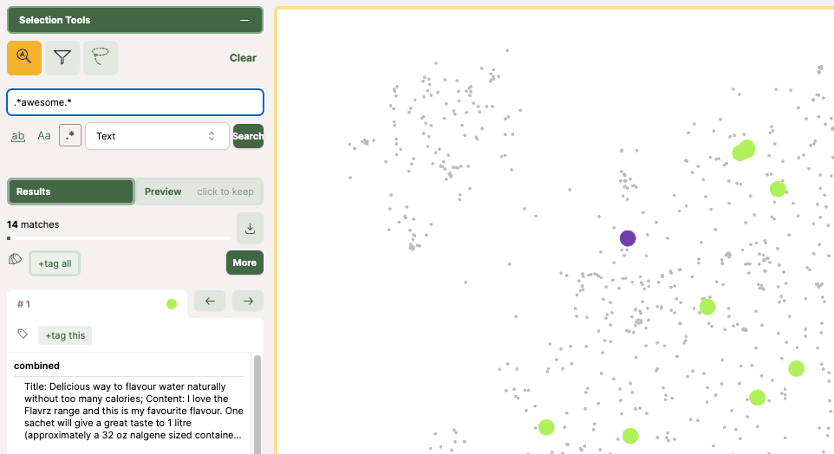The width and height of the screenshot is (834, 454).
Task: Click the '14 matches' count label
Action: tap(33, 224)
